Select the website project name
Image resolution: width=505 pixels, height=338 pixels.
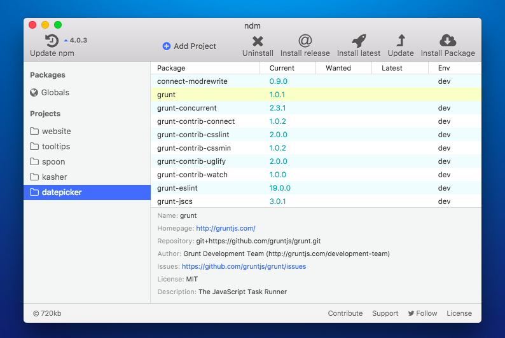coord(57,132)
